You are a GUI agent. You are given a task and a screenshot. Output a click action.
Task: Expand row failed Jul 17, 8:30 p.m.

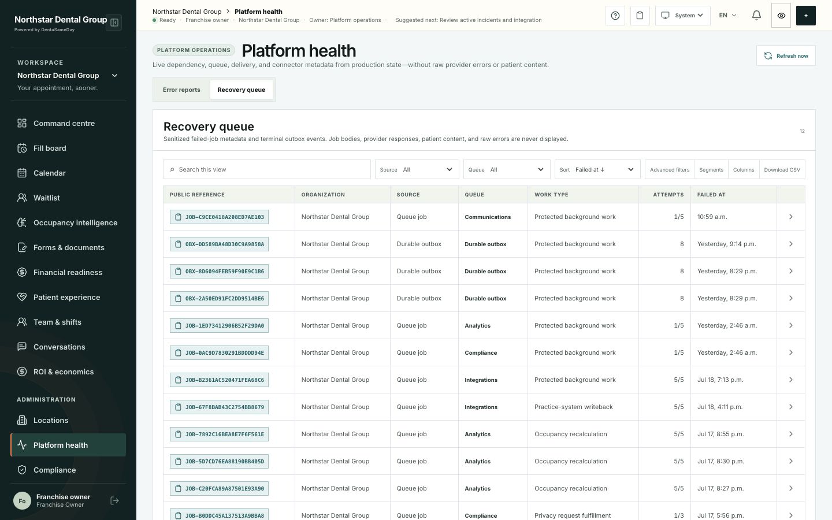[791, 462]
